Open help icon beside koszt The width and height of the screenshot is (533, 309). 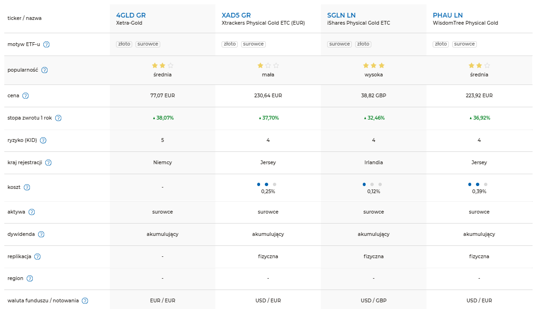[27, 187]
